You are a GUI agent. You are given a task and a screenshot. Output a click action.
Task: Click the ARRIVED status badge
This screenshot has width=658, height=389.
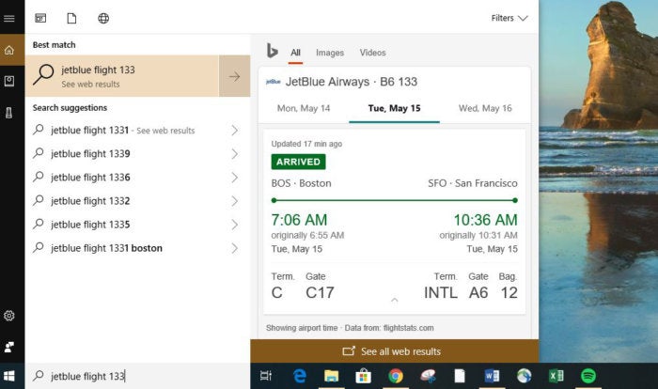[298, 162]
